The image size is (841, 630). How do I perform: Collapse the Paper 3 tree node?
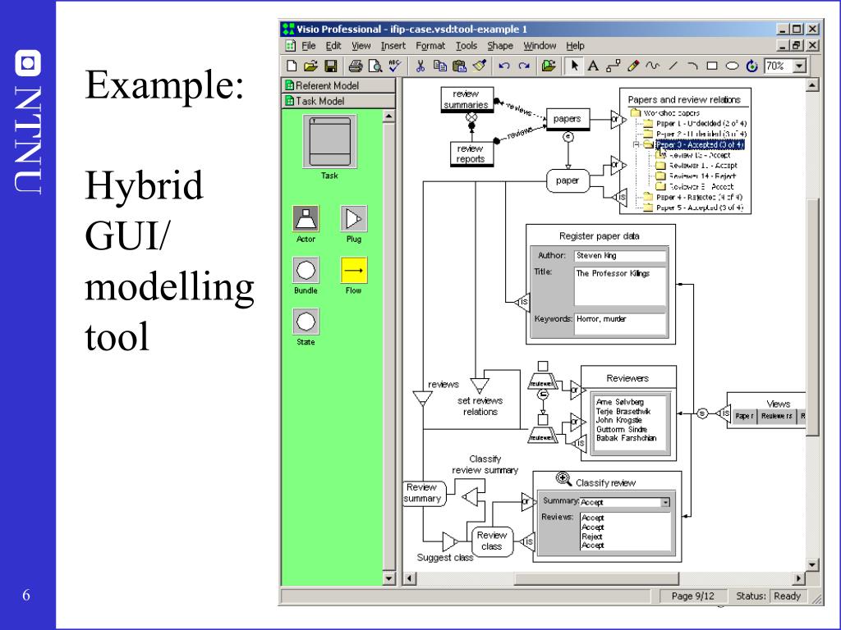click(x=636, y=144)
